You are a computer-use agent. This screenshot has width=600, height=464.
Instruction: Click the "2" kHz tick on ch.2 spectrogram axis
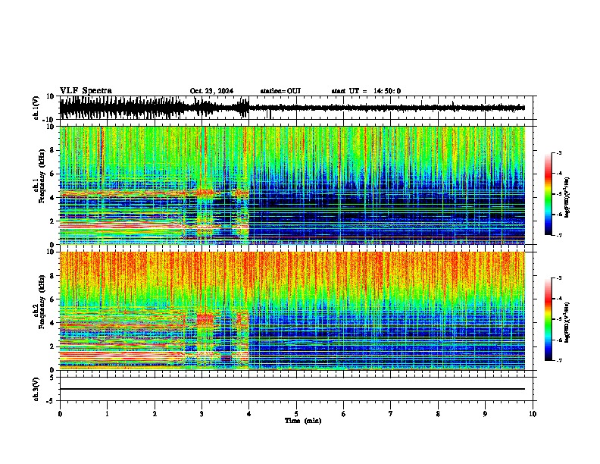pos(52,346)
